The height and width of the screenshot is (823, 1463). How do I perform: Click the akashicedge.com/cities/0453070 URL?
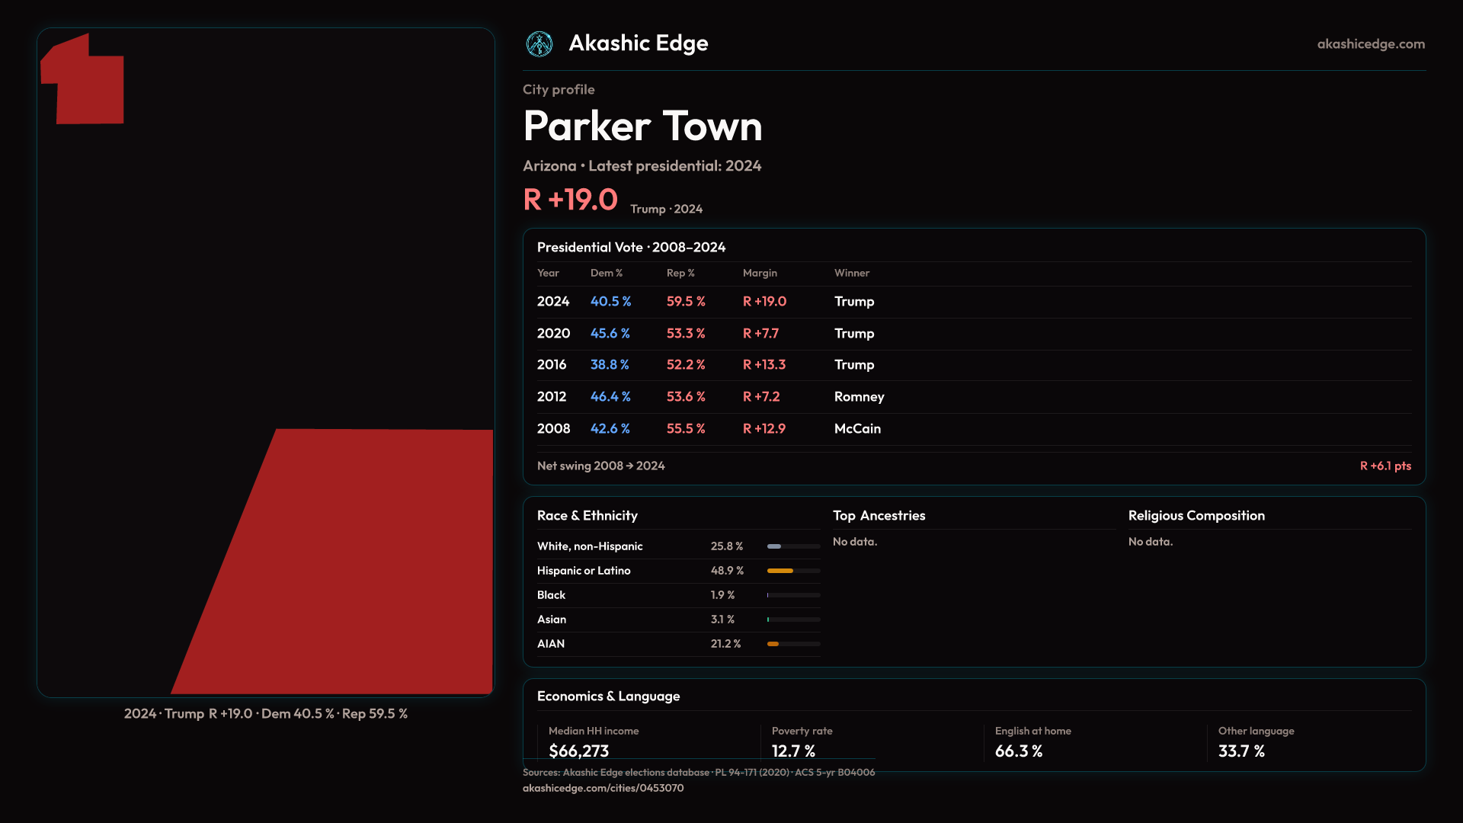pos(603,788)
